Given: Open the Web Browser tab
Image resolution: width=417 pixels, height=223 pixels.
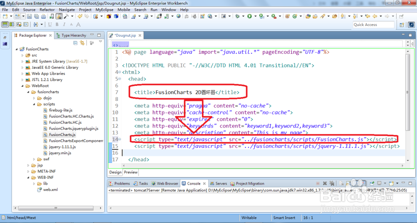Looking at the screenshot, I should [165, 183].
